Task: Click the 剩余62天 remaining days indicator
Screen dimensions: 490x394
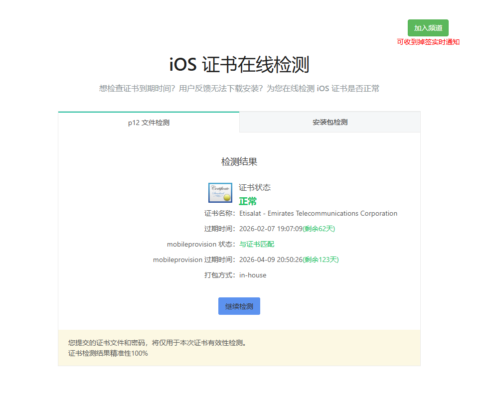Action: (319, 229)
